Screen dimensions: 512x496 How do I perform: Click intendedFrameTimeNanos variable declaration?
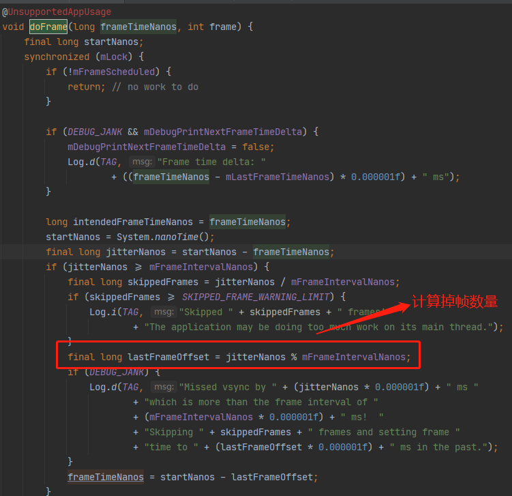point(133,222)
